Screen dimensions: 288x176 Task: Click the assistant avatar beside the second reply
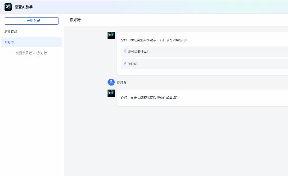[111, 93]
